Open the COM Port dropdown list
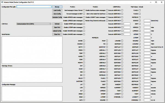 (x=34, y=24)
